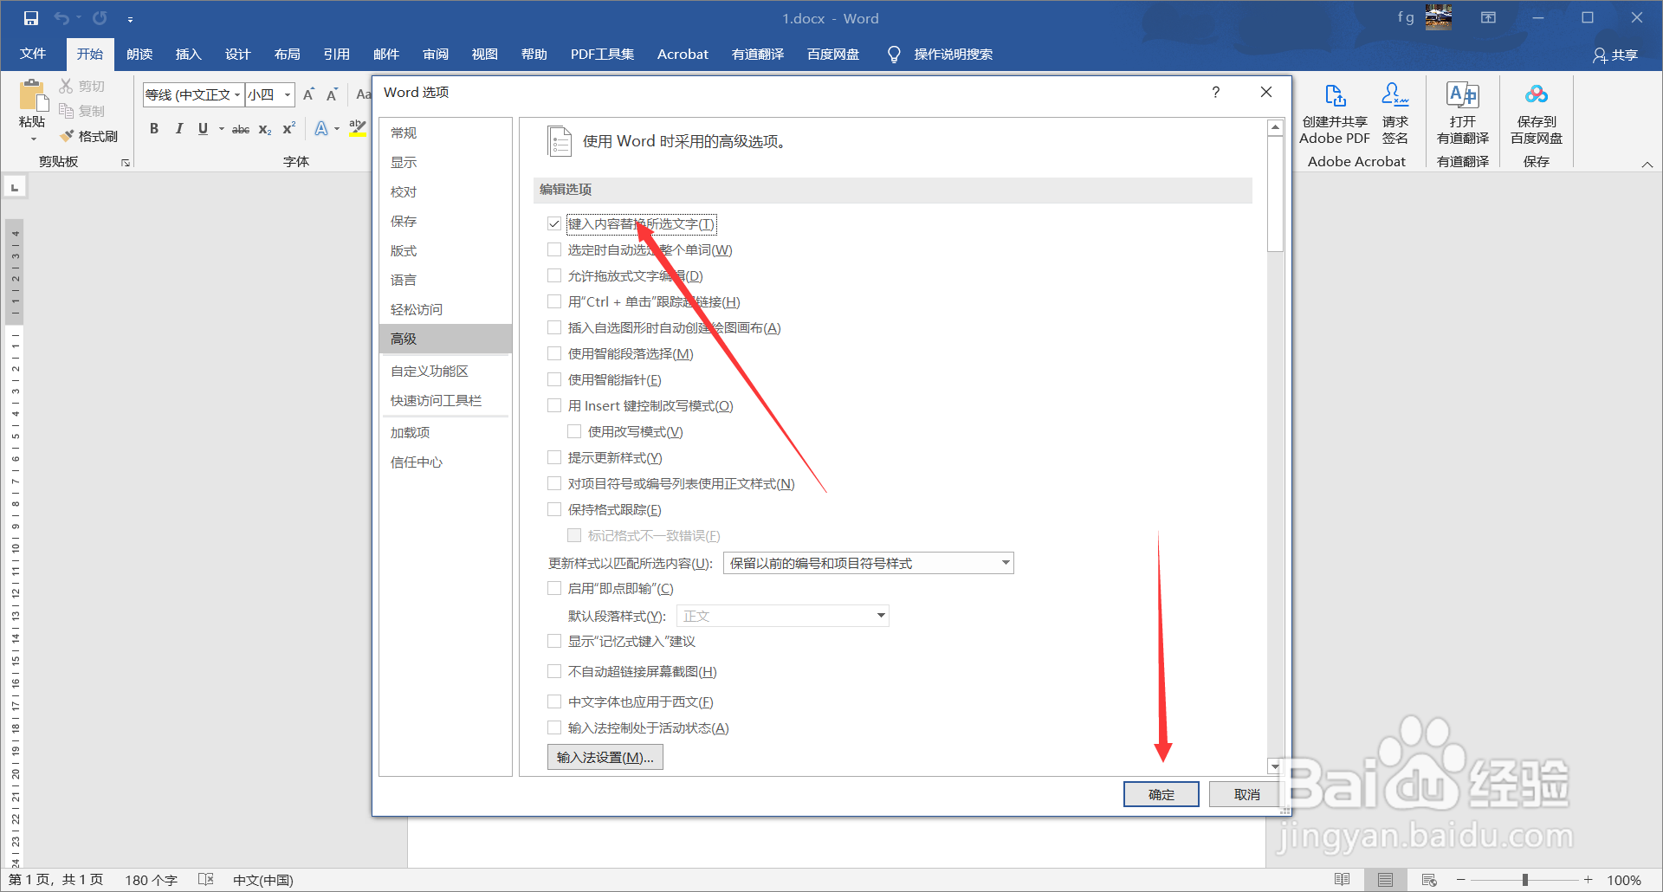Click the 请求签名 Adobe icon
Viewport: 1663px width, 892px height.
(x=1394, y=97)
